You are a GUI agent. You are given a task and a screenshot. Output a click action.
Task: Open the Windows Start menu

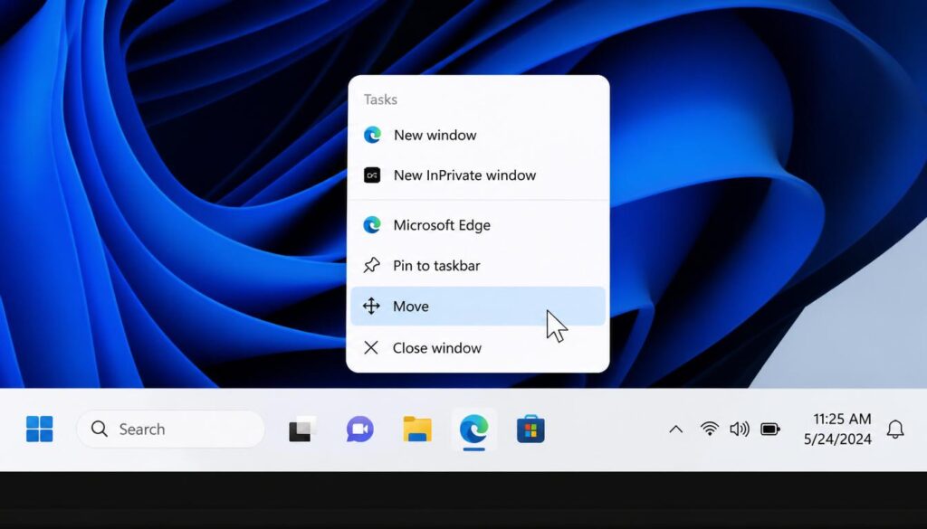[40, 429]
